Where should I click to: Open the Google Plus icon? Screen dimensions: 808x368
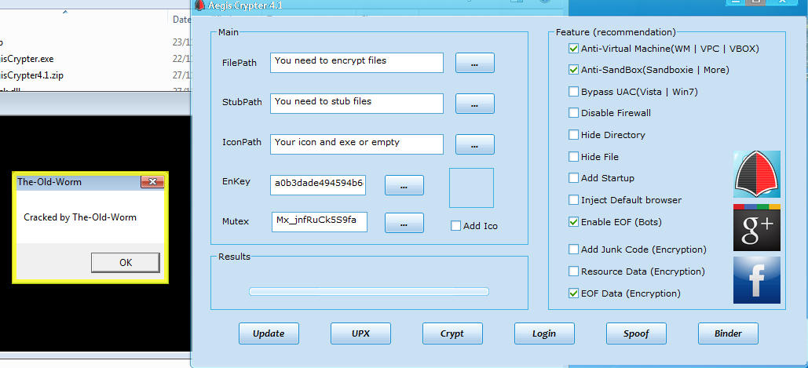pyautogui.click(x=756, y=227)
